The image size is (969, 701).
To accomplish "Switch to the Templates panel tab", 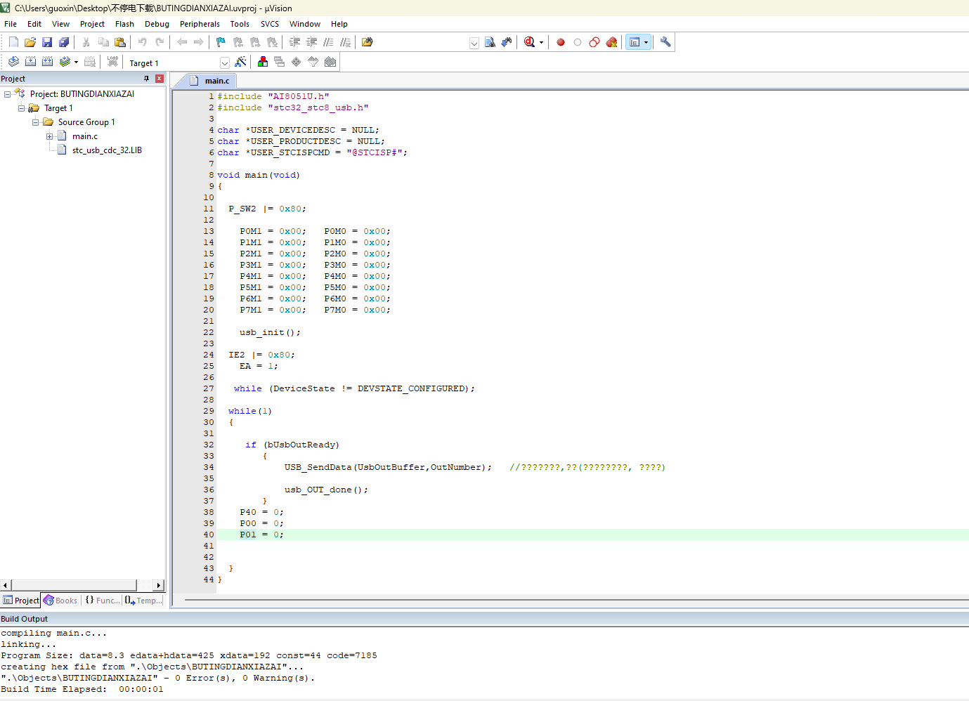I will pyautogui.click(x=143, y=601).
